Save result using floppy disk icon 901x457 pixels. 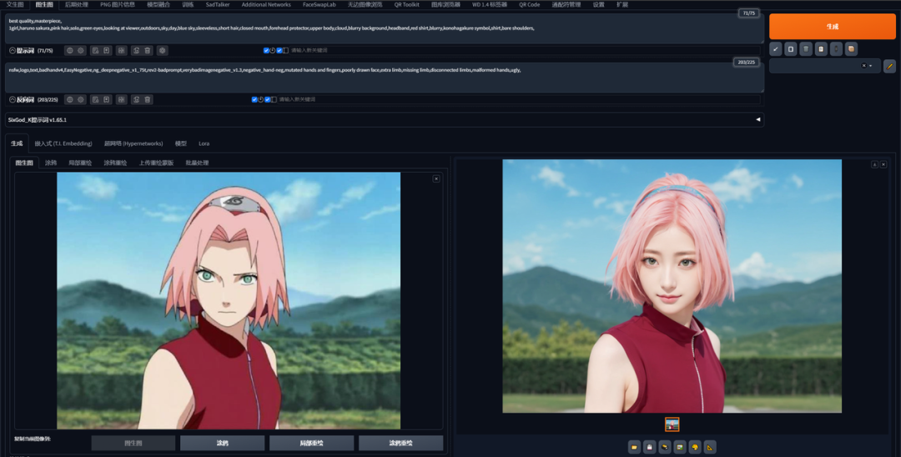[x=650, y=447]
